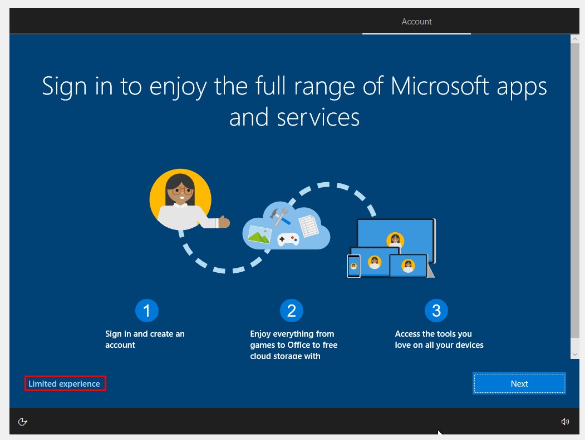Click the vertical scrollbar thumb
Viewport: 585px width, 440px height.
click(x=574, y=190)
